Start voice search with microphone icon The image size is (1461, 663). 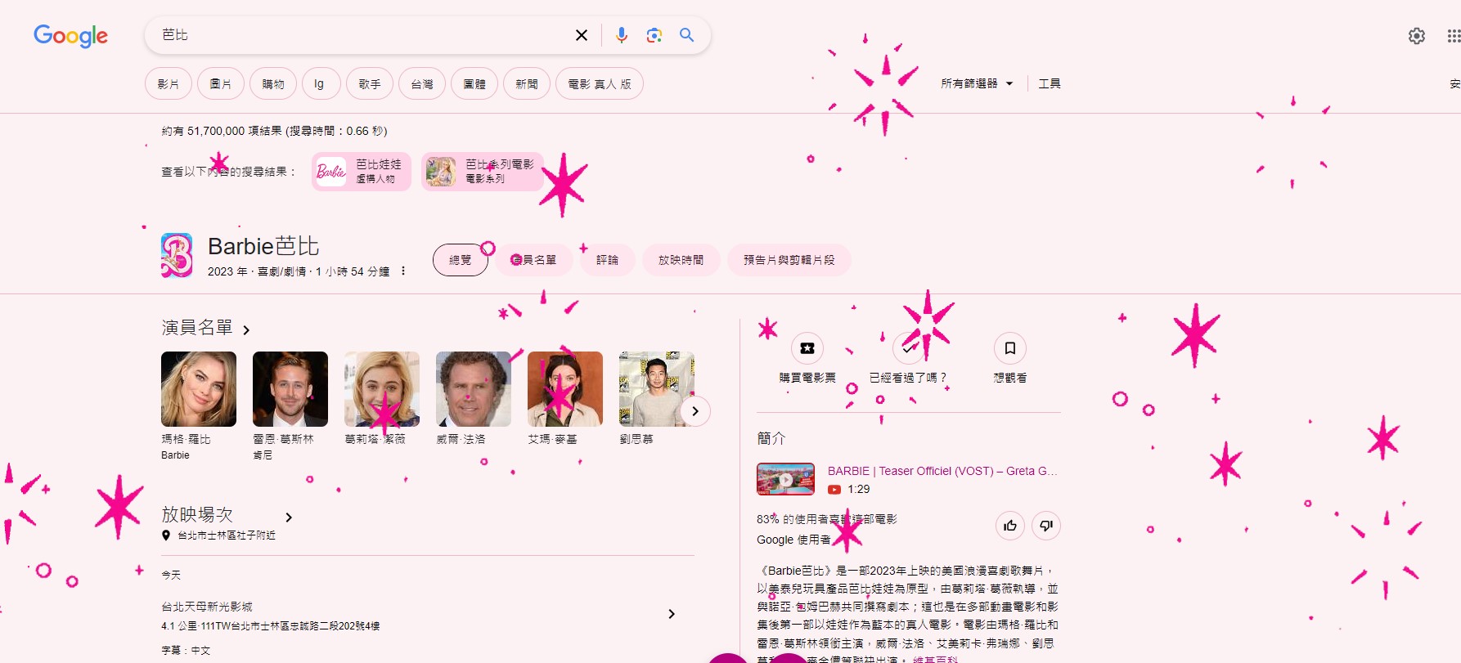[622, 35]
